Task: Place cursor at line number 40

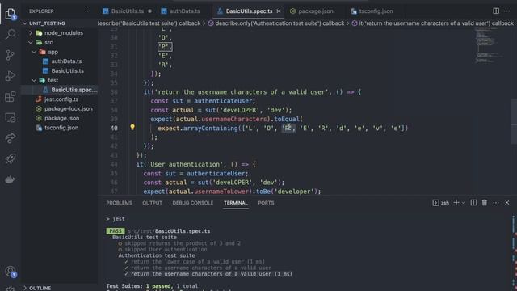Action: 114,128
